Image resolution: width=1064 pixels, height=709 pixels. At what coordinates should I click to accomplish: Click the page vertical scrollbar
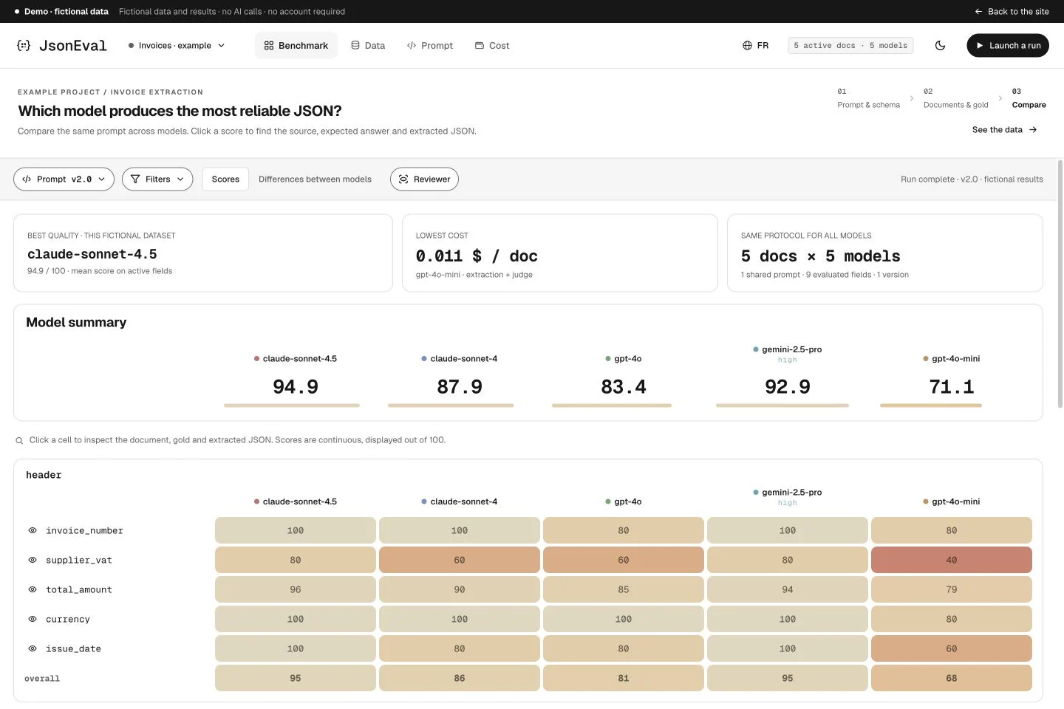[x=1060, y=284]
